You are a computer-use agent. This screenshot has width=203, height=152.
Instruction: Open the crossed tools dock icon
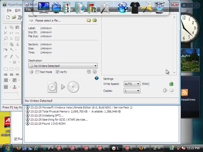(x=104, y=8)
